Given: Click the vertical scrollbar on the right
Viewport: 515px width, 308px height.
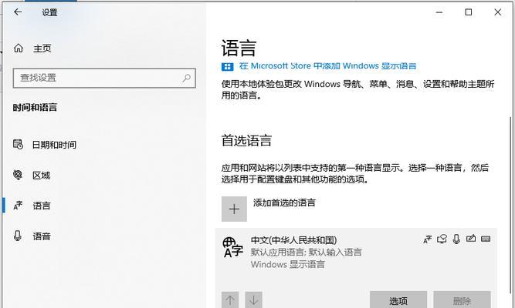Looking at the screenshot, I should [x=510, y=203].
